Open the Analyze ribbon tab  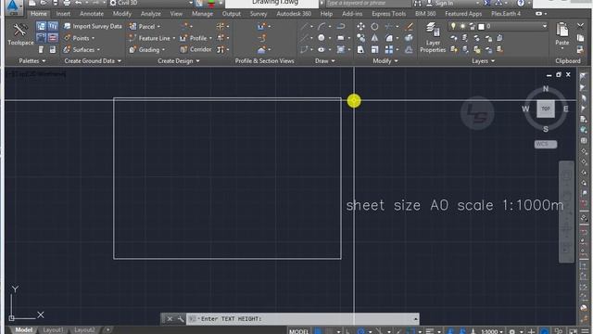(x=150, y=14)
